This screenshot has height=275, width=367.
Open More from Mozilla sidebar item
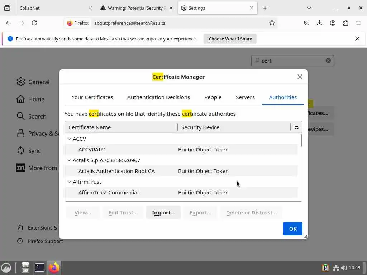click(38, 168)
